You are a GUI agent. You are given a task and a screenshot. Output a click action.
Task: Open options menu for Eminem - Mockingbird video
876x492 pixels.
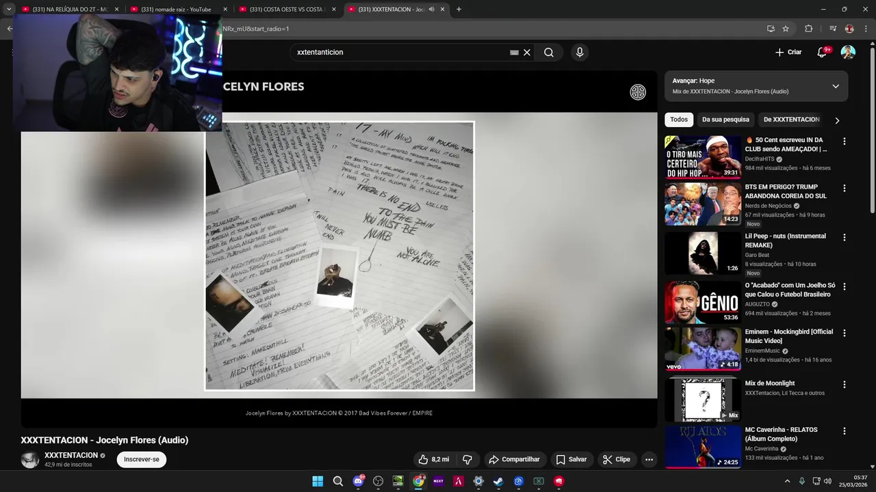pos(844,333)
